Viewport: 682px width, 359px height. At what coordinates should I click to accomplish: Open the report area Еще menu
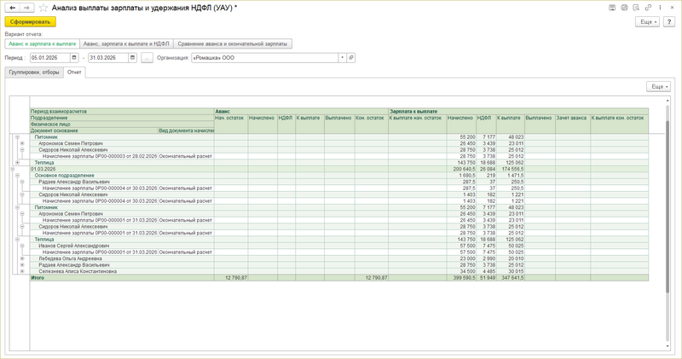(658, 87)
